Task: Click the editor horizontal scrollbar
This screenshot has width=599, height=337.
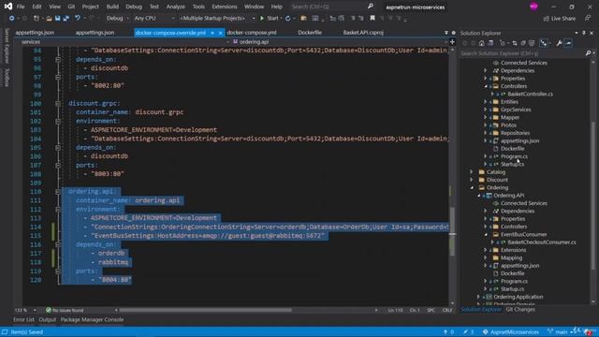Action: 206,310
